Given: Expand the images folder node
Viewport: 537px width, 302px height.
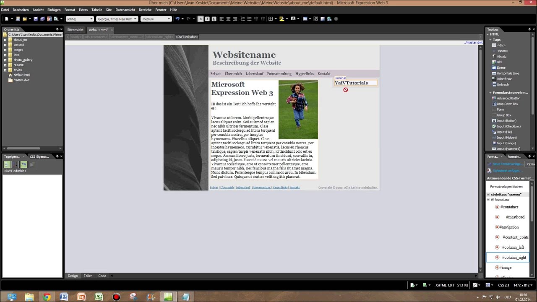Looking at the screenshot, I should (5, 50).
